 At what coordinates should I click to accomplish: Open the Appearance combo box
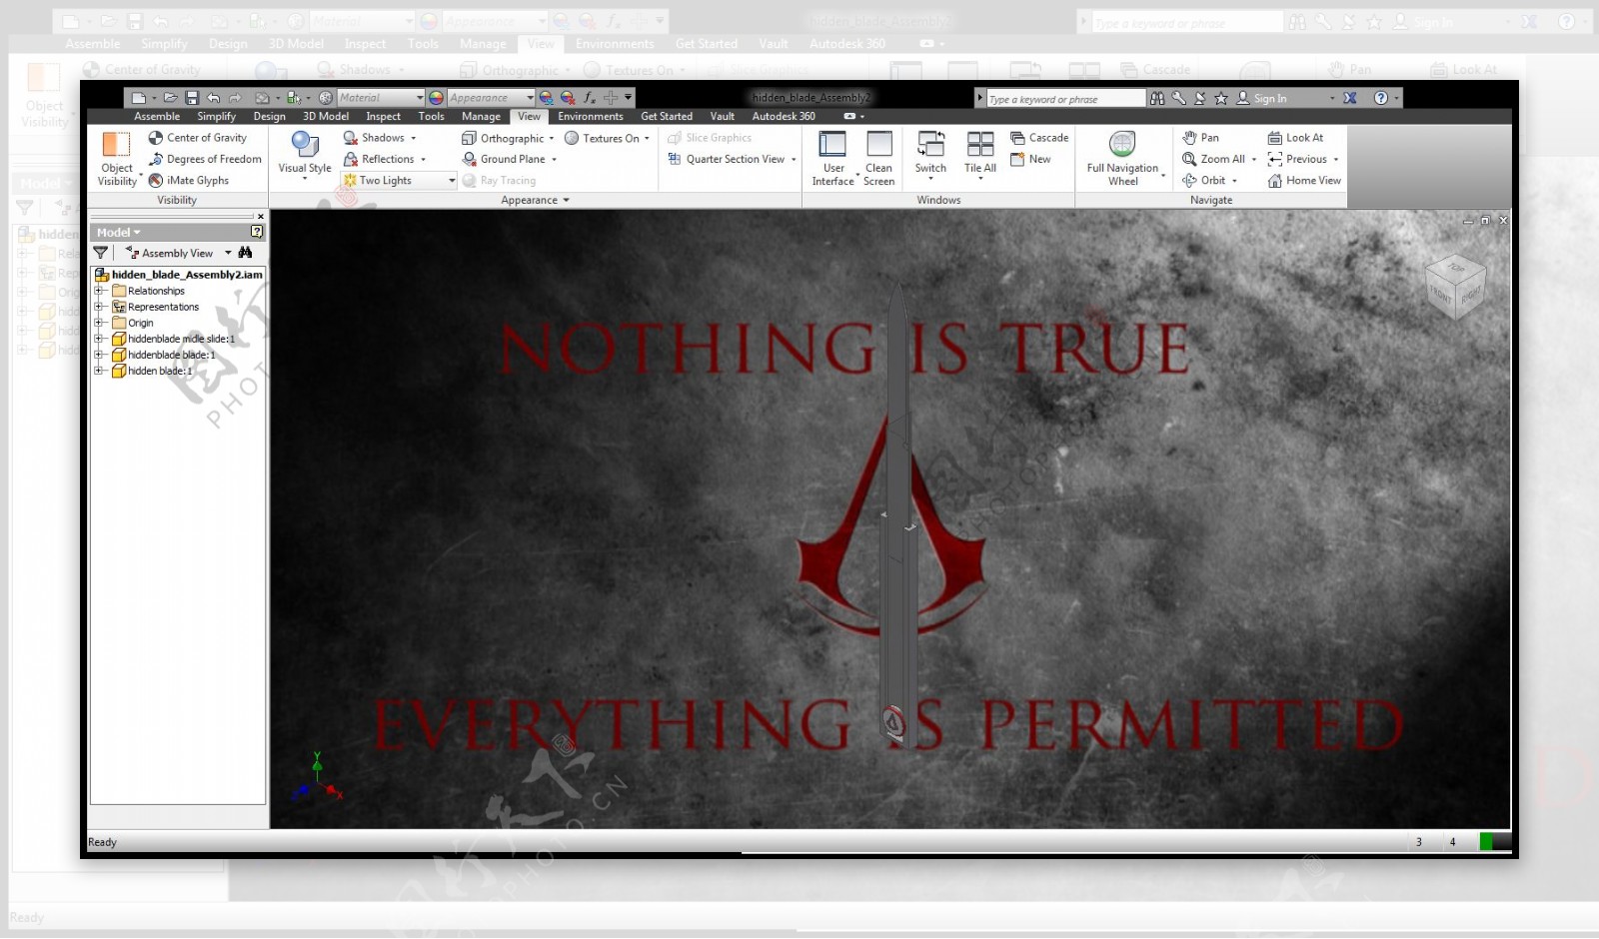click(491, 98)
